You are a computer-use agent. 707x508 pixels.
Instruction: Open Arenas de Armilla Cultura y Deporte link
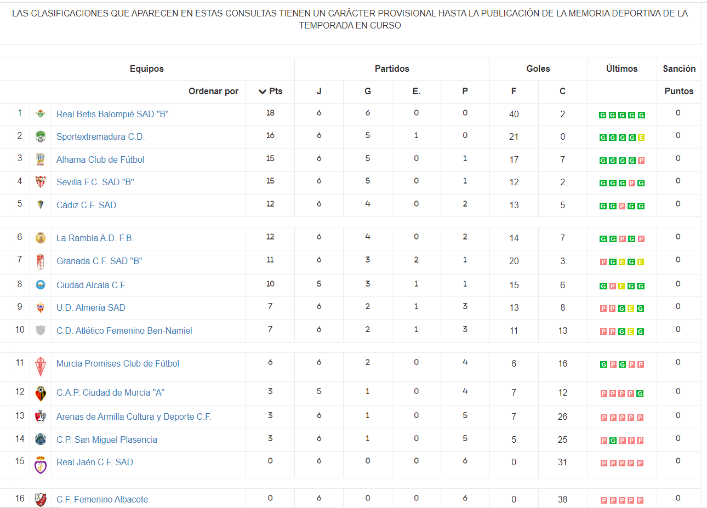tap(134, 416)
